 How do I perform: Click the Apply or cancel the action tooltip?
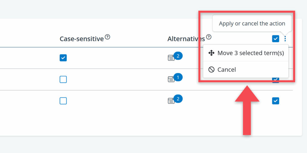[252, 24]
